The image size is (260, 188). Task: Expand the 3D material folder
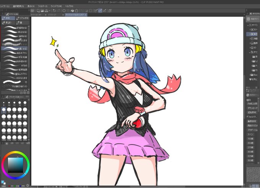(250, 48)
